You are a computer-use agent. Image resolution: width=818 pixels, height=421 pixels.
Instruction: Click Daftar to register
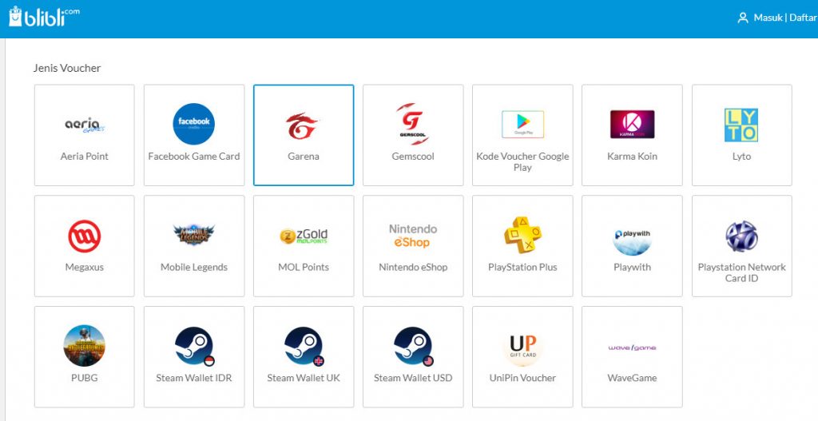[803, 18]
